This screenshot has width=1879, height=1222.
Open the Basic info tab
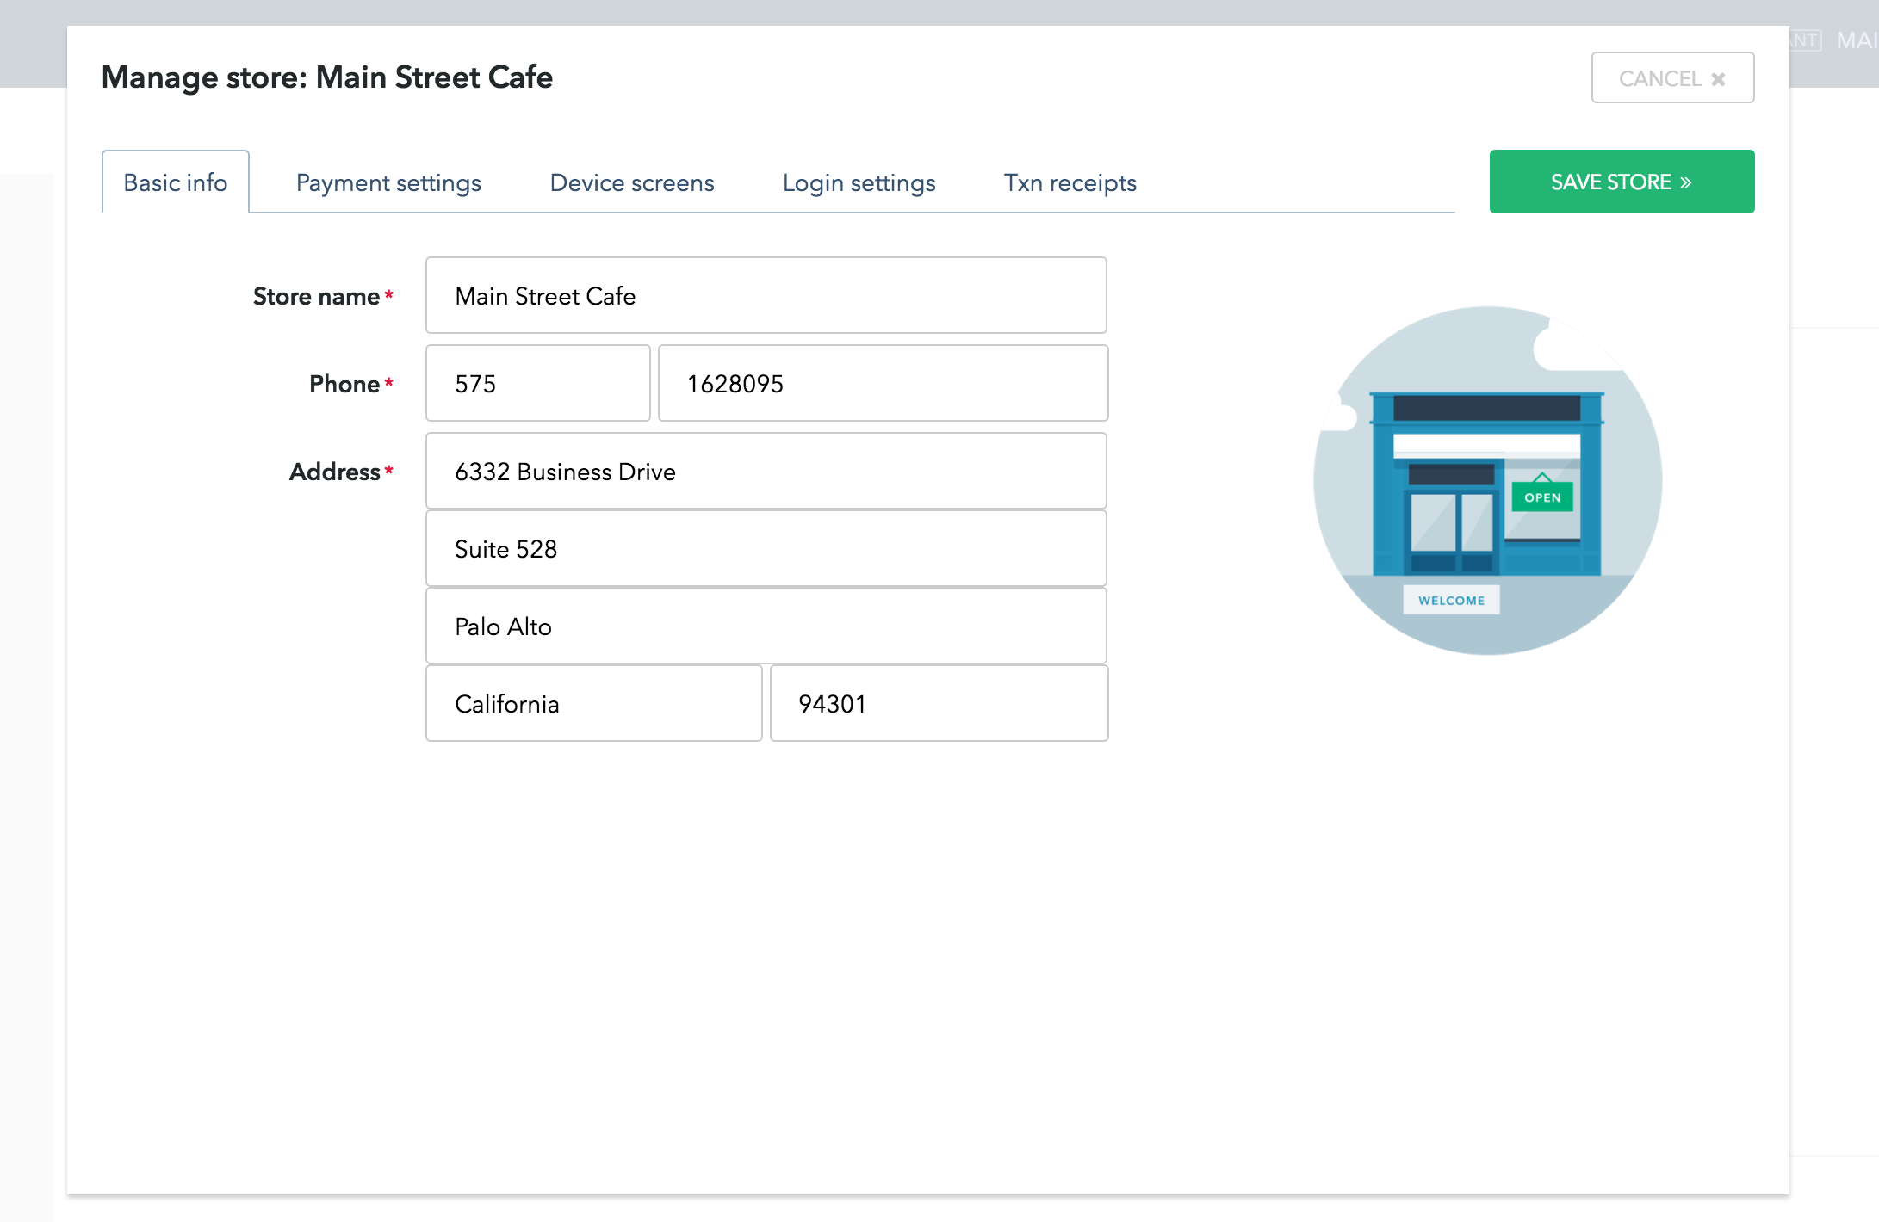pyautogui.click(x=176, y=182)
